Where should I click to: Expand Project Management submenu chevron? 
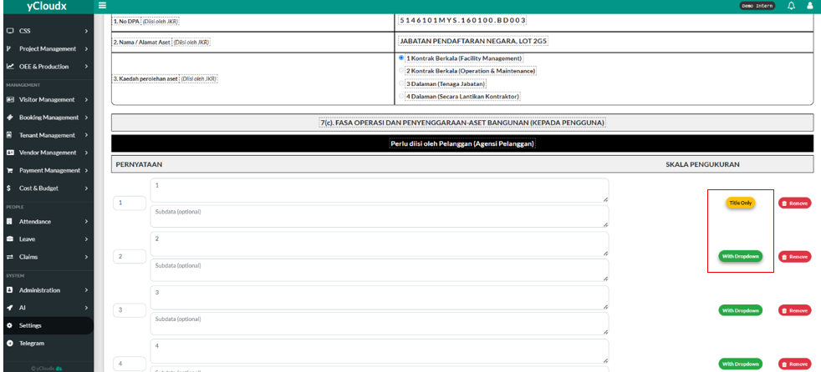[x=86, y=48]
